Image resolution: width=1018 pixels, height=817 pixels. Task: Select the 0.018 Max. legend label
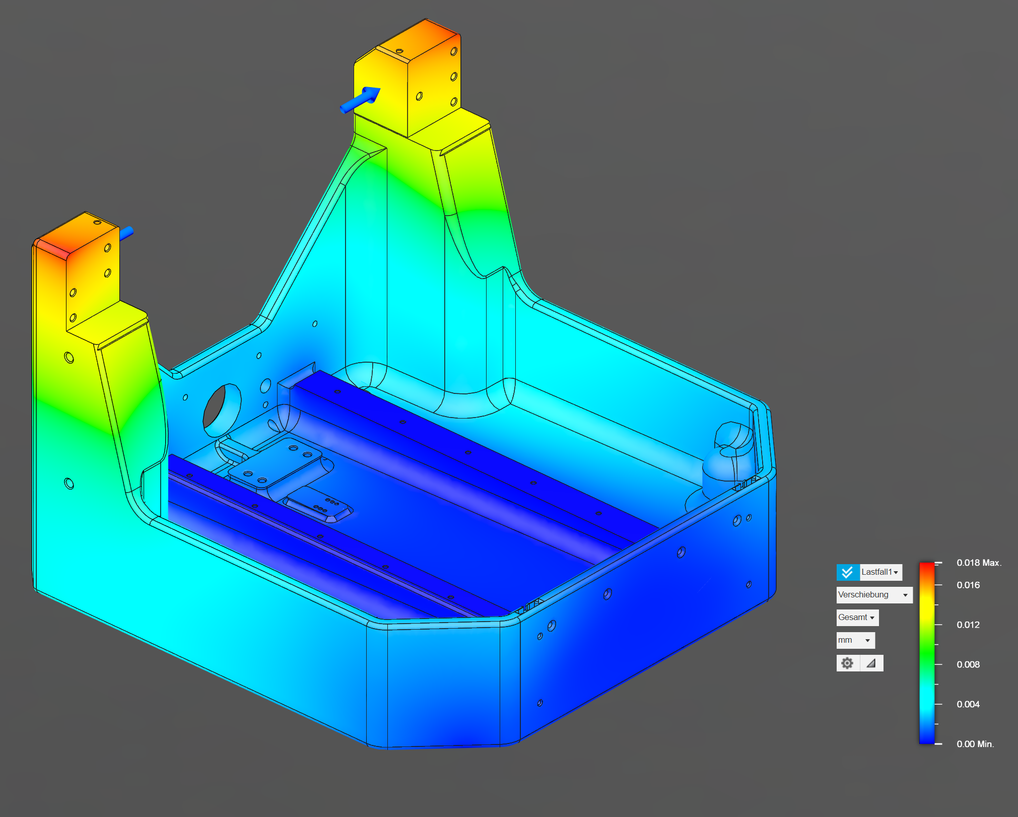coord(979,563)
